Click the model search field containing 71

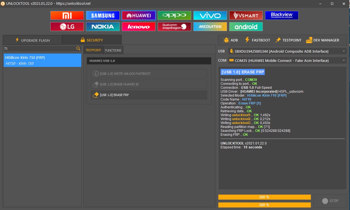(x=40, y=48)
